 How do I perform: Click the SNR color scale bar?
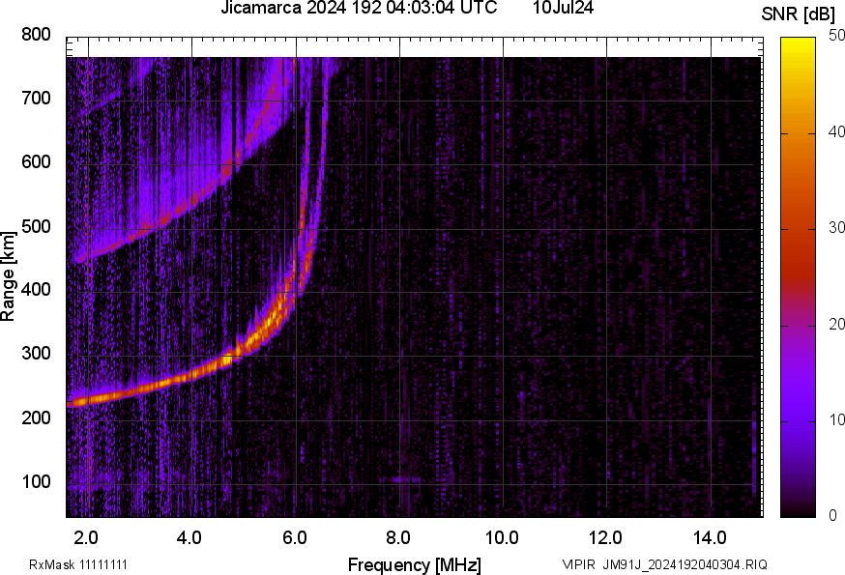[x=799, y=277]
